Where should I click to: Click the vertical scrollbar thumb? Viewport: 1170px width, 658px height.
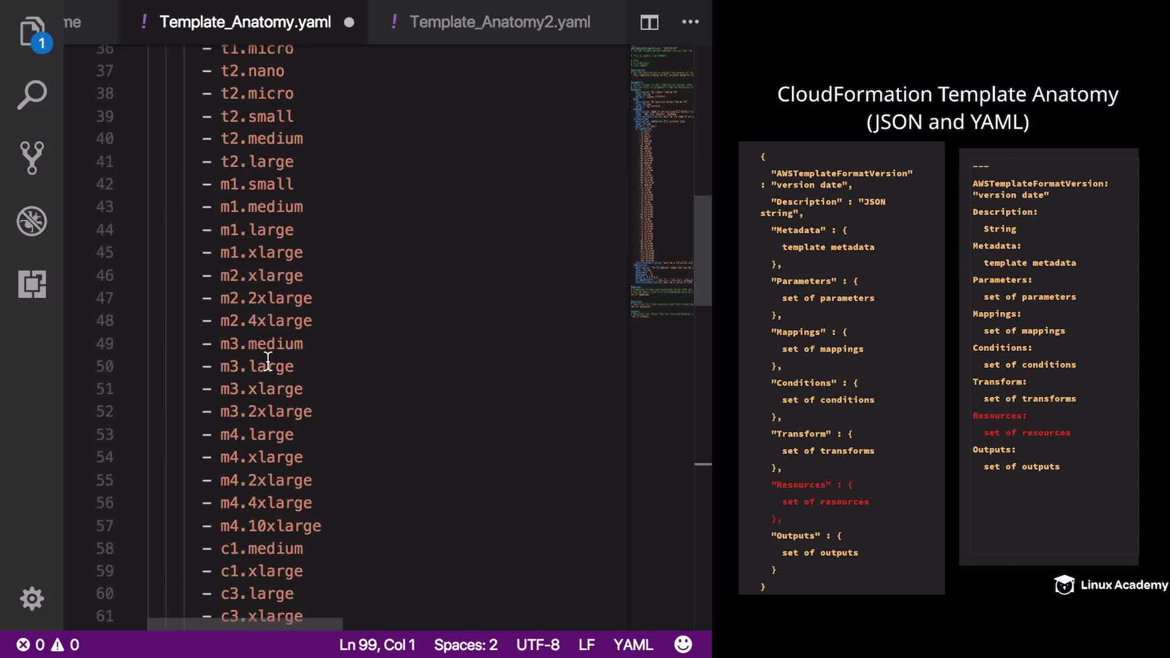pyautogui.click(x=703, y=250)
